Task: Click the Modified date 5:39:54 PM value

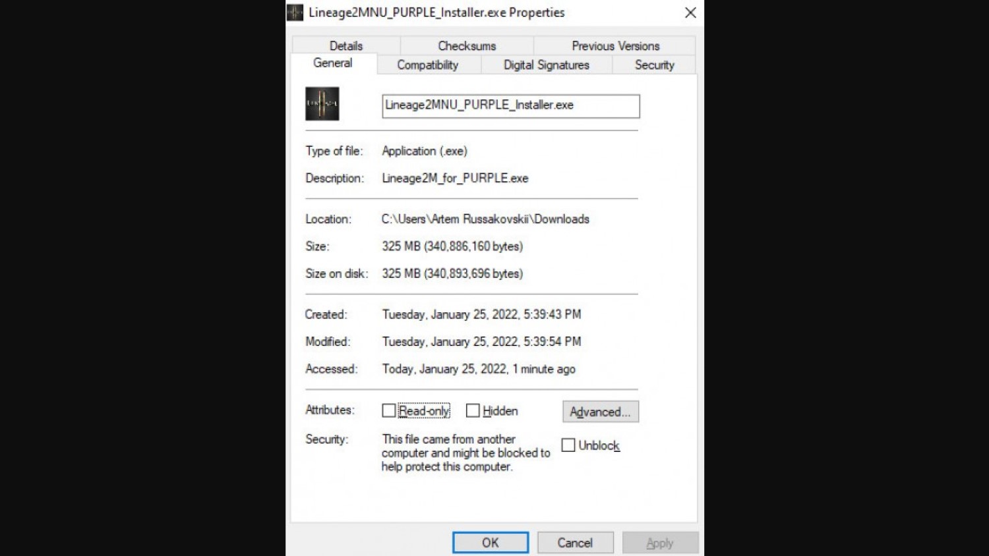Action: pyautogui.click(x=481, y=341)
